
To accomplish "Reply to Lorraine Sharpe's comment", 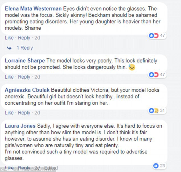I will 24,77.
